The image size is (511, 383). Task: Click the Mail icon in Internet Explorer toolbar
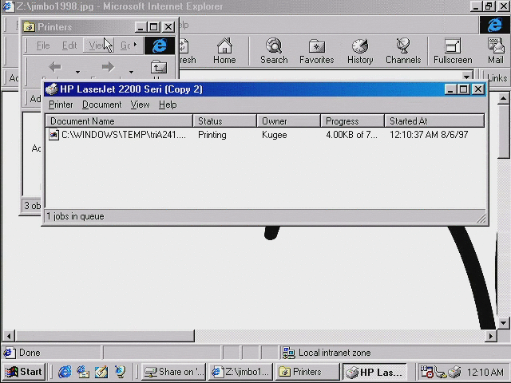tap(496, 51)
